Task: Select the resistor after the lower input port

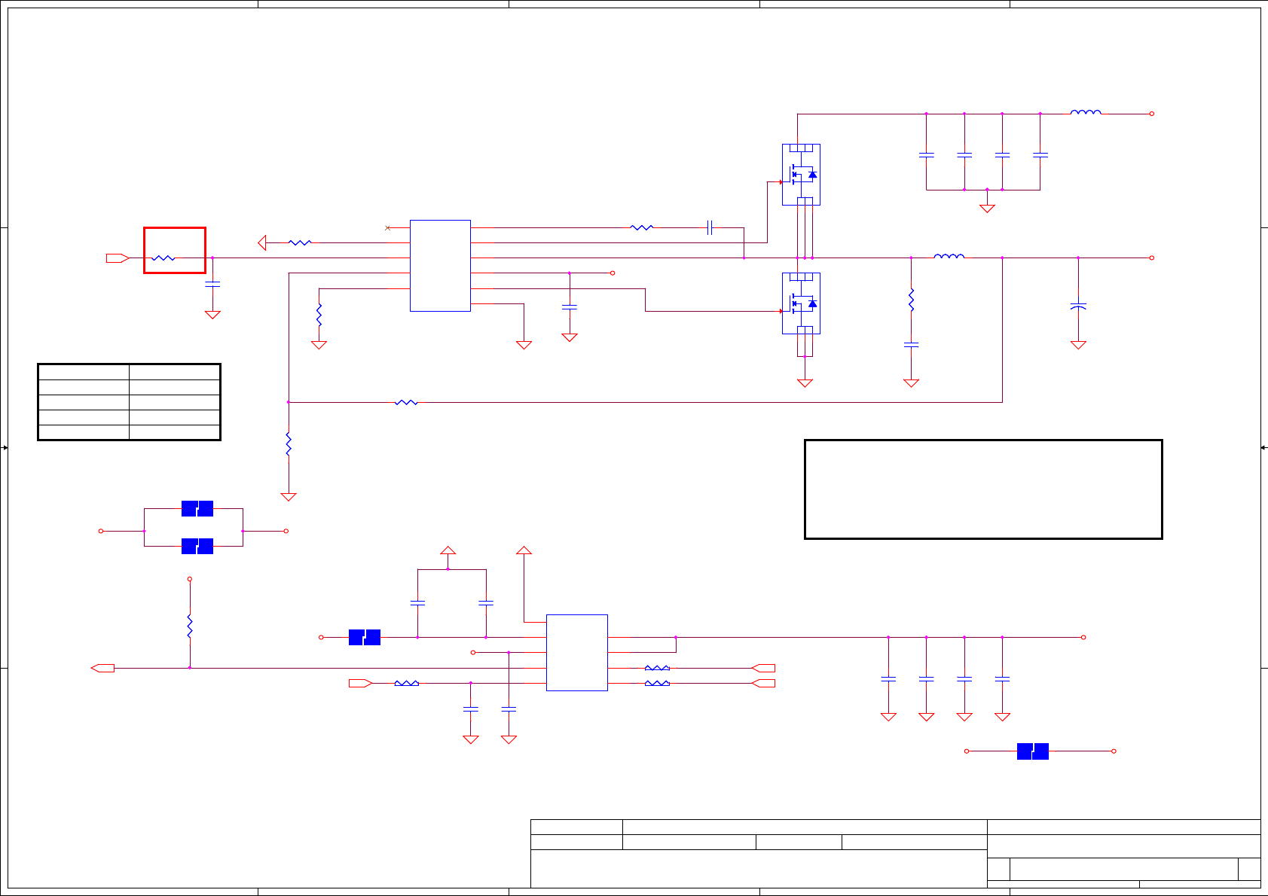Action: tap(407, 683)
